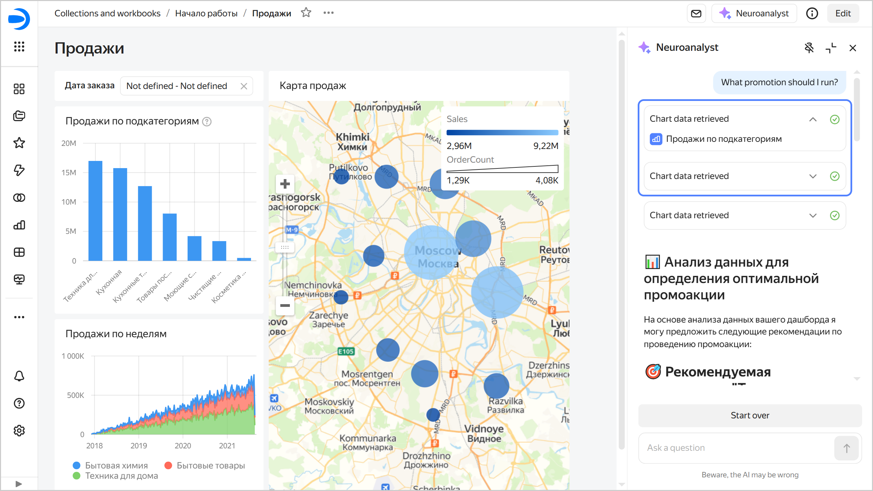
Task: Open the charts bar icon in sidebar
Action: (19, 225)
